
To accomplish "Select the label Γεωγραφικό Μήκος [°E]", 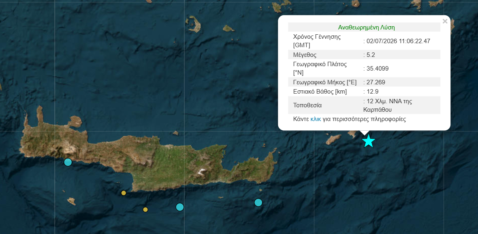I will click(x=324, y=82).
